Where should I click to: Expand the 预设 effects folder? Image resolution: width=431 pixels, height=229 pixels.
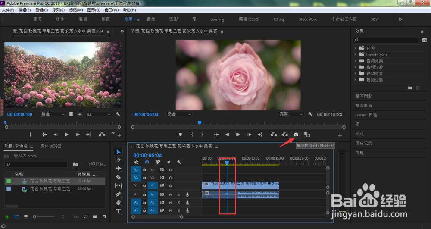[355, 48]
